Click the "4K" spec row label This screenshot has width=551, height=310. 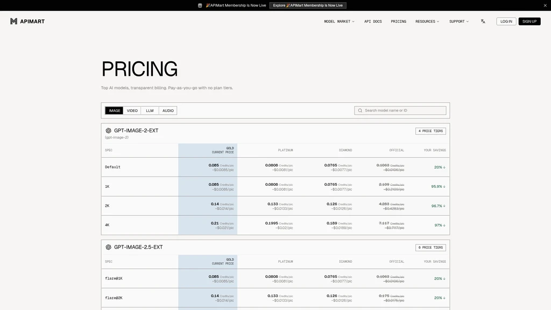click(x=107, y=225)
